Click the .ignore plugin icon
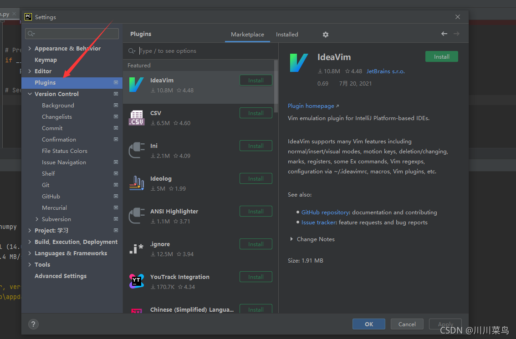Image resolution: width=516 pixels, height=339 pixels. click(x=136, y=249)
